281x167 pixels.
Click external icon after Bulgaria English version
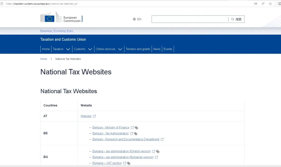[x=154, y=151]
